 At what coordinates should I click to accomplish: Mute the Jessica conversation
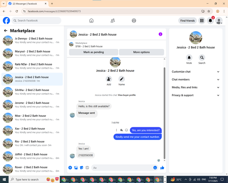tap(189, 58)
